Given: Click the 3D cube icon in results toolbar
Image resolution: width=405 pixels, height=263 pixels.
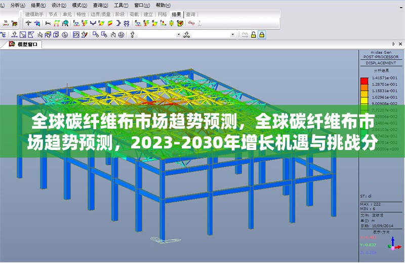Looking at the screenshot, I should pos(180,23).
